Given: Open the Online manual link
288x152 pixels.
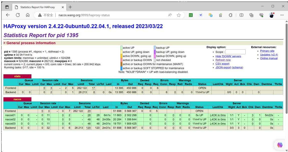Looking at the screenshot, I should 269,58.
